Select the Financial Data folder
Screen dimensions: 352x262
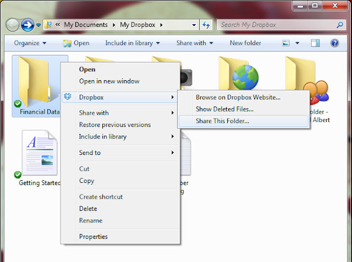37,86
